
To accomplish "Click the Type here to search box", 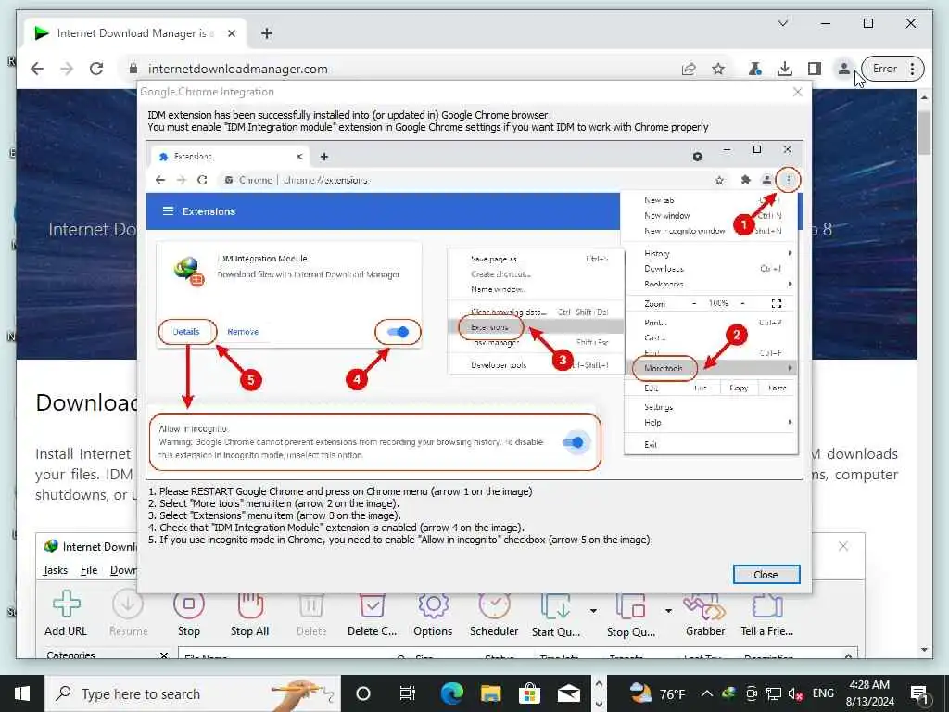I will tap(193, 693).
